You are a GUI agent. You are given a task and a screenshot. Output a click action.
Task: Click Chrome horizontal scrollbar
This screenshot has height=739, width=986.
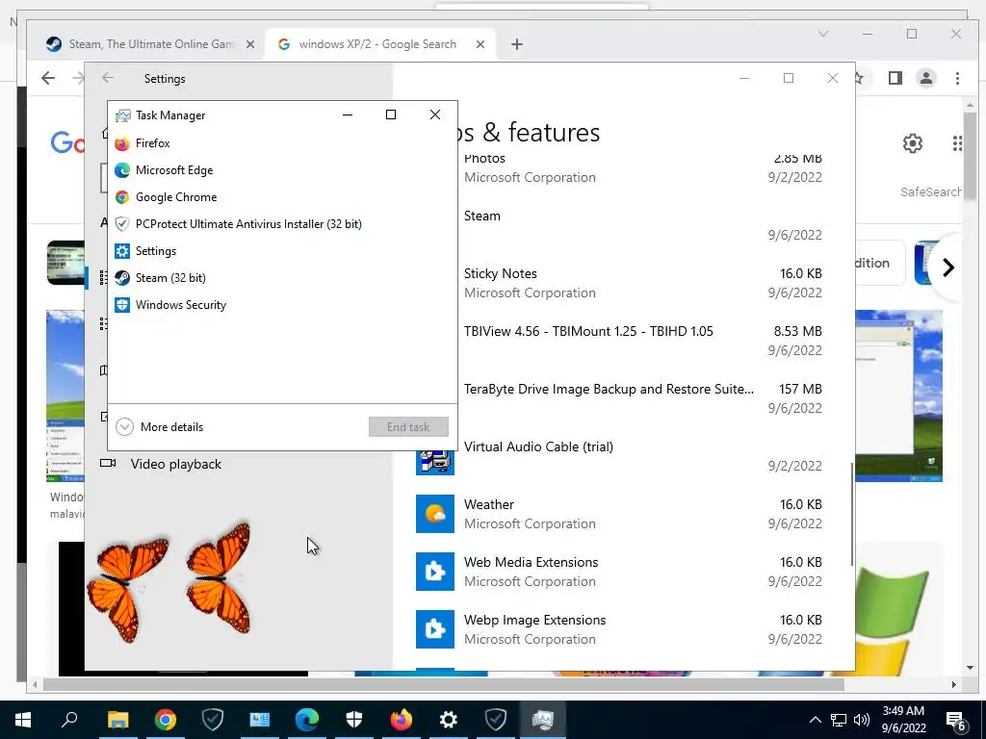[443, 684]
